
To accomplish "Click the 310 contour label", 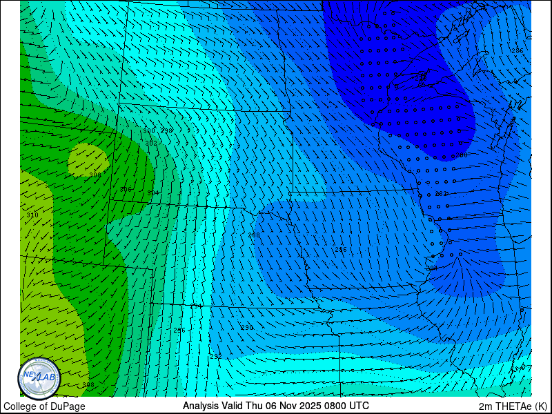I will coord(32,215).
